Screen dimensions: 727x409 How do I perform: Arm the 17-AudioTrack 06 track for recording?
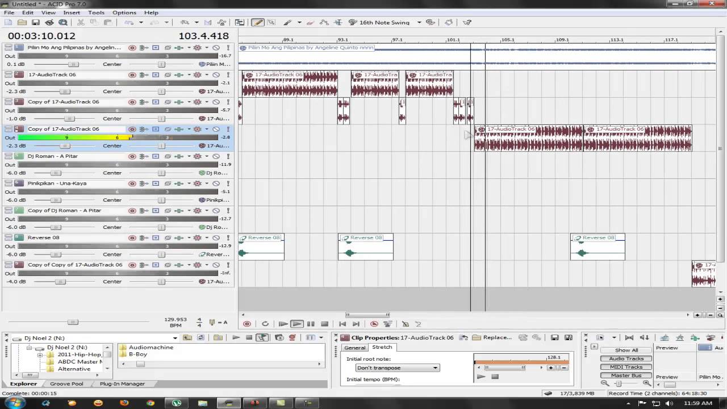(x=132, y=75)
